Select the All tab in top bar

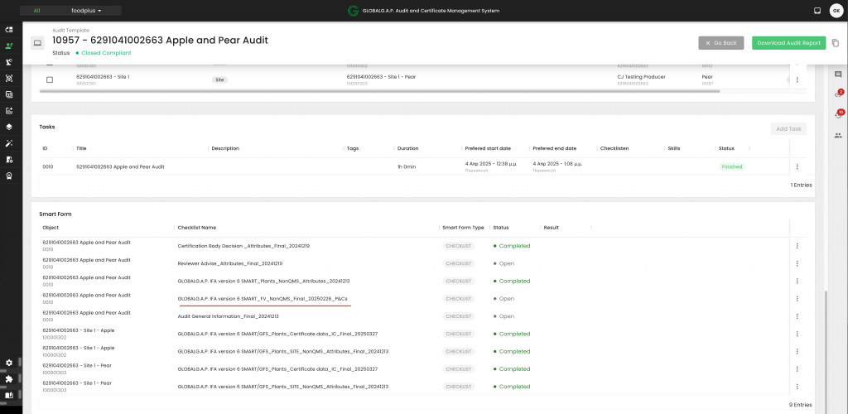(36, 11)
